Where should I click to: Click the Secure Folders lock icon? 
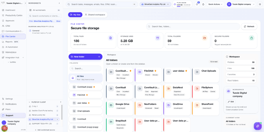tap(252, 38)
